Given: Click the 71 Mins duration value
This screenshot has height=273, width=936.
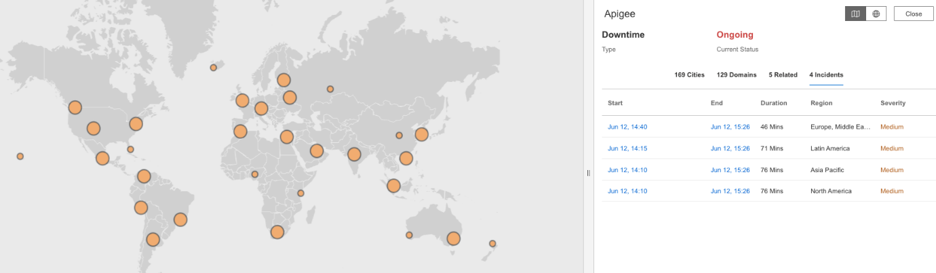Looking at the screenshot, I should [772, 148].
